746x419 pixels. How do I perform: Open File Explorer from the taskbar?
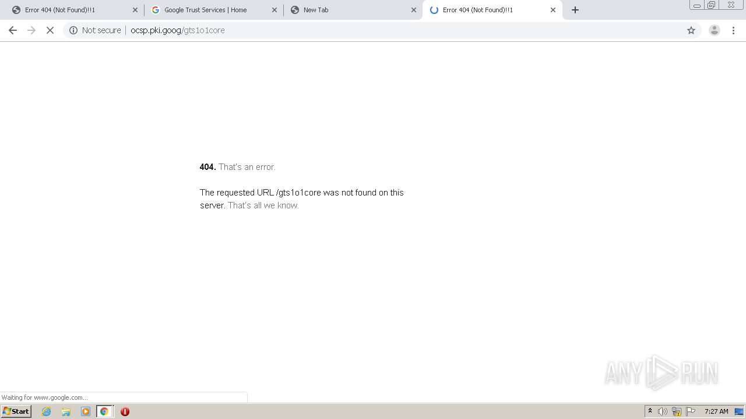coord(66,411)
